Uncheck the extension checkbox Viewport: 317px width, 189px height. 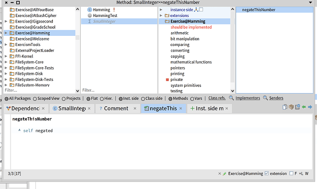pyautogui.click(x=266, y=173)
